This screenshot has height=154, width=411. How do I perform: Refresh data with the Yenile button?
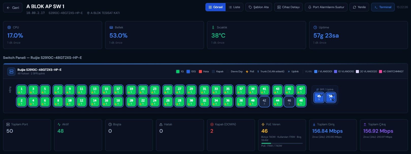(359, 7)
